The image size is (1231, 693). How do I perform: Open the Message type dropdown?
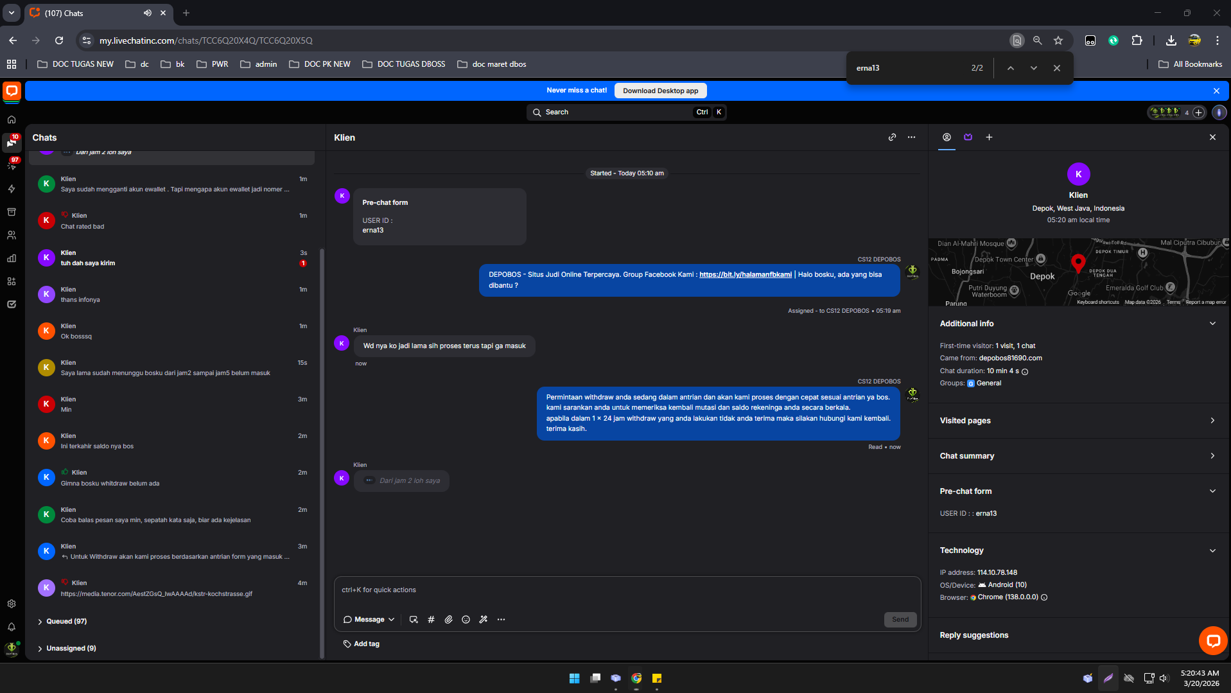[x=369, y=620]
